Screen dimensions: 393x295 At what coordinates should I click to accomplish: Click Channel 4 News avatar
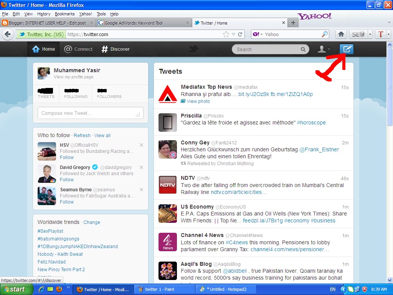(168, 242)
